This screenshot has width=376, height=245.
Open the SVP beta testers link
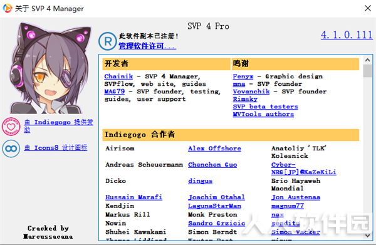click(265, 107)
